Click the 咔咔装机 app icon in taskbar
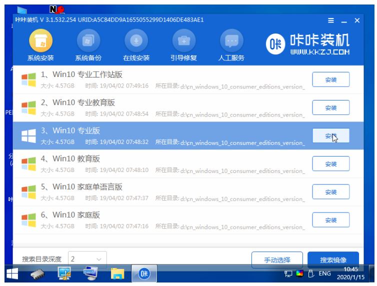Image resolution: width=377 pixels, height=286 pixels. pos(143,273)
